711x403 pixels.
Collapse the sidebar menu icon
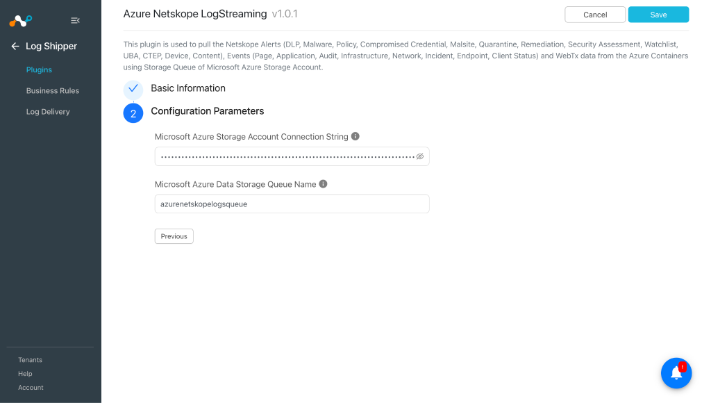point(75,20)
